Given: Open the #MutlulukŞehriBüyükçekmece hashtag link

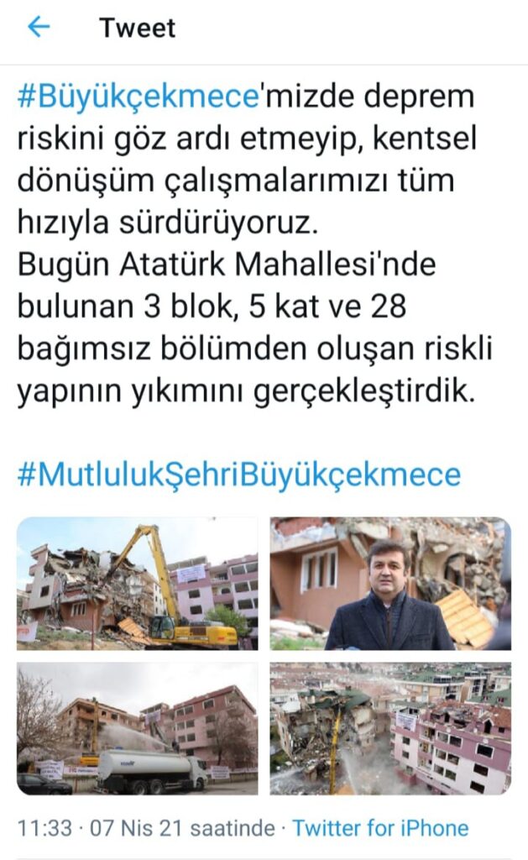Looking at the screenshot, I should pyautogui.click(x=239, y=475).
